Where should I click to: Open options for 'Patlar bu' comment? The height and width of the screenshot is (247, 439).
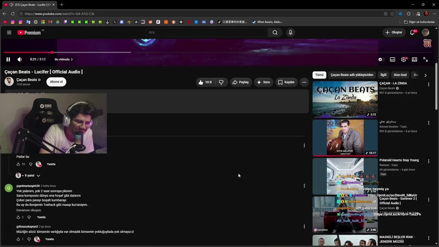[x=304, y=145]
